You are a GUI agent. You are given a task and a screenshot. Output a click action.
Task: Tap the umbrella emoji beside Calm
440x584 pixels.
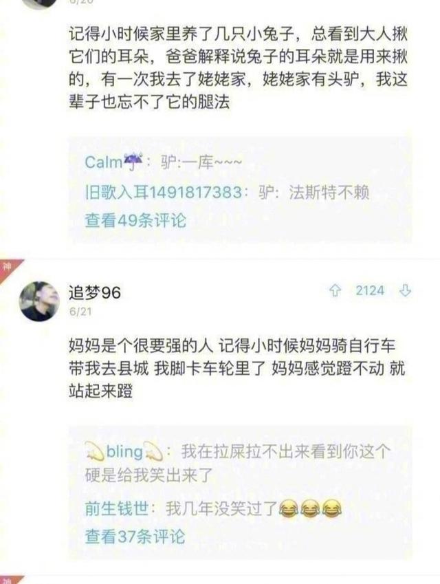(133, 161)
